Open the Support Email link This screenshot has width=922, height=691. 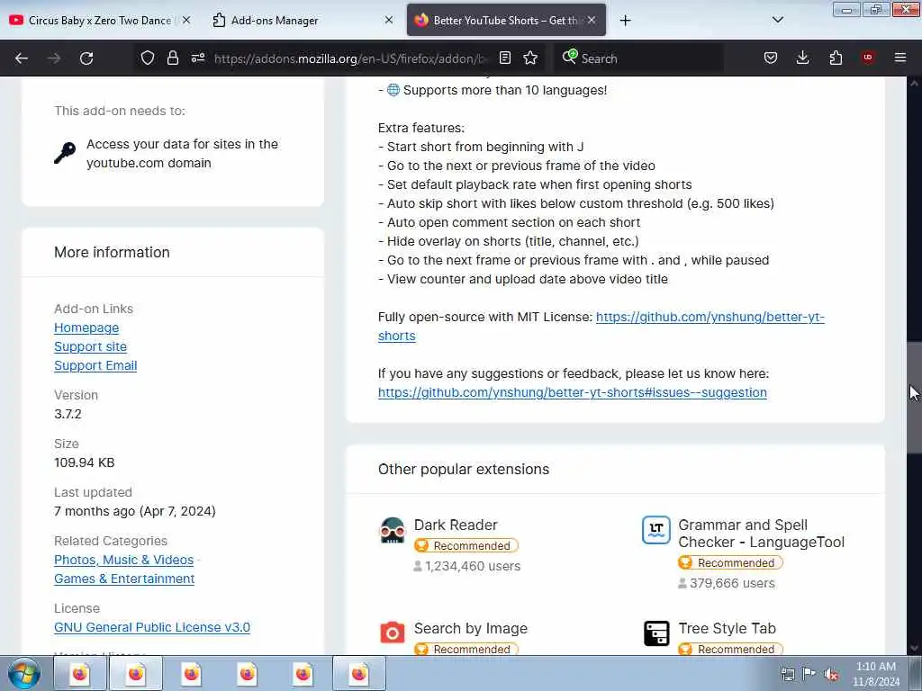[x=95, y=365]
